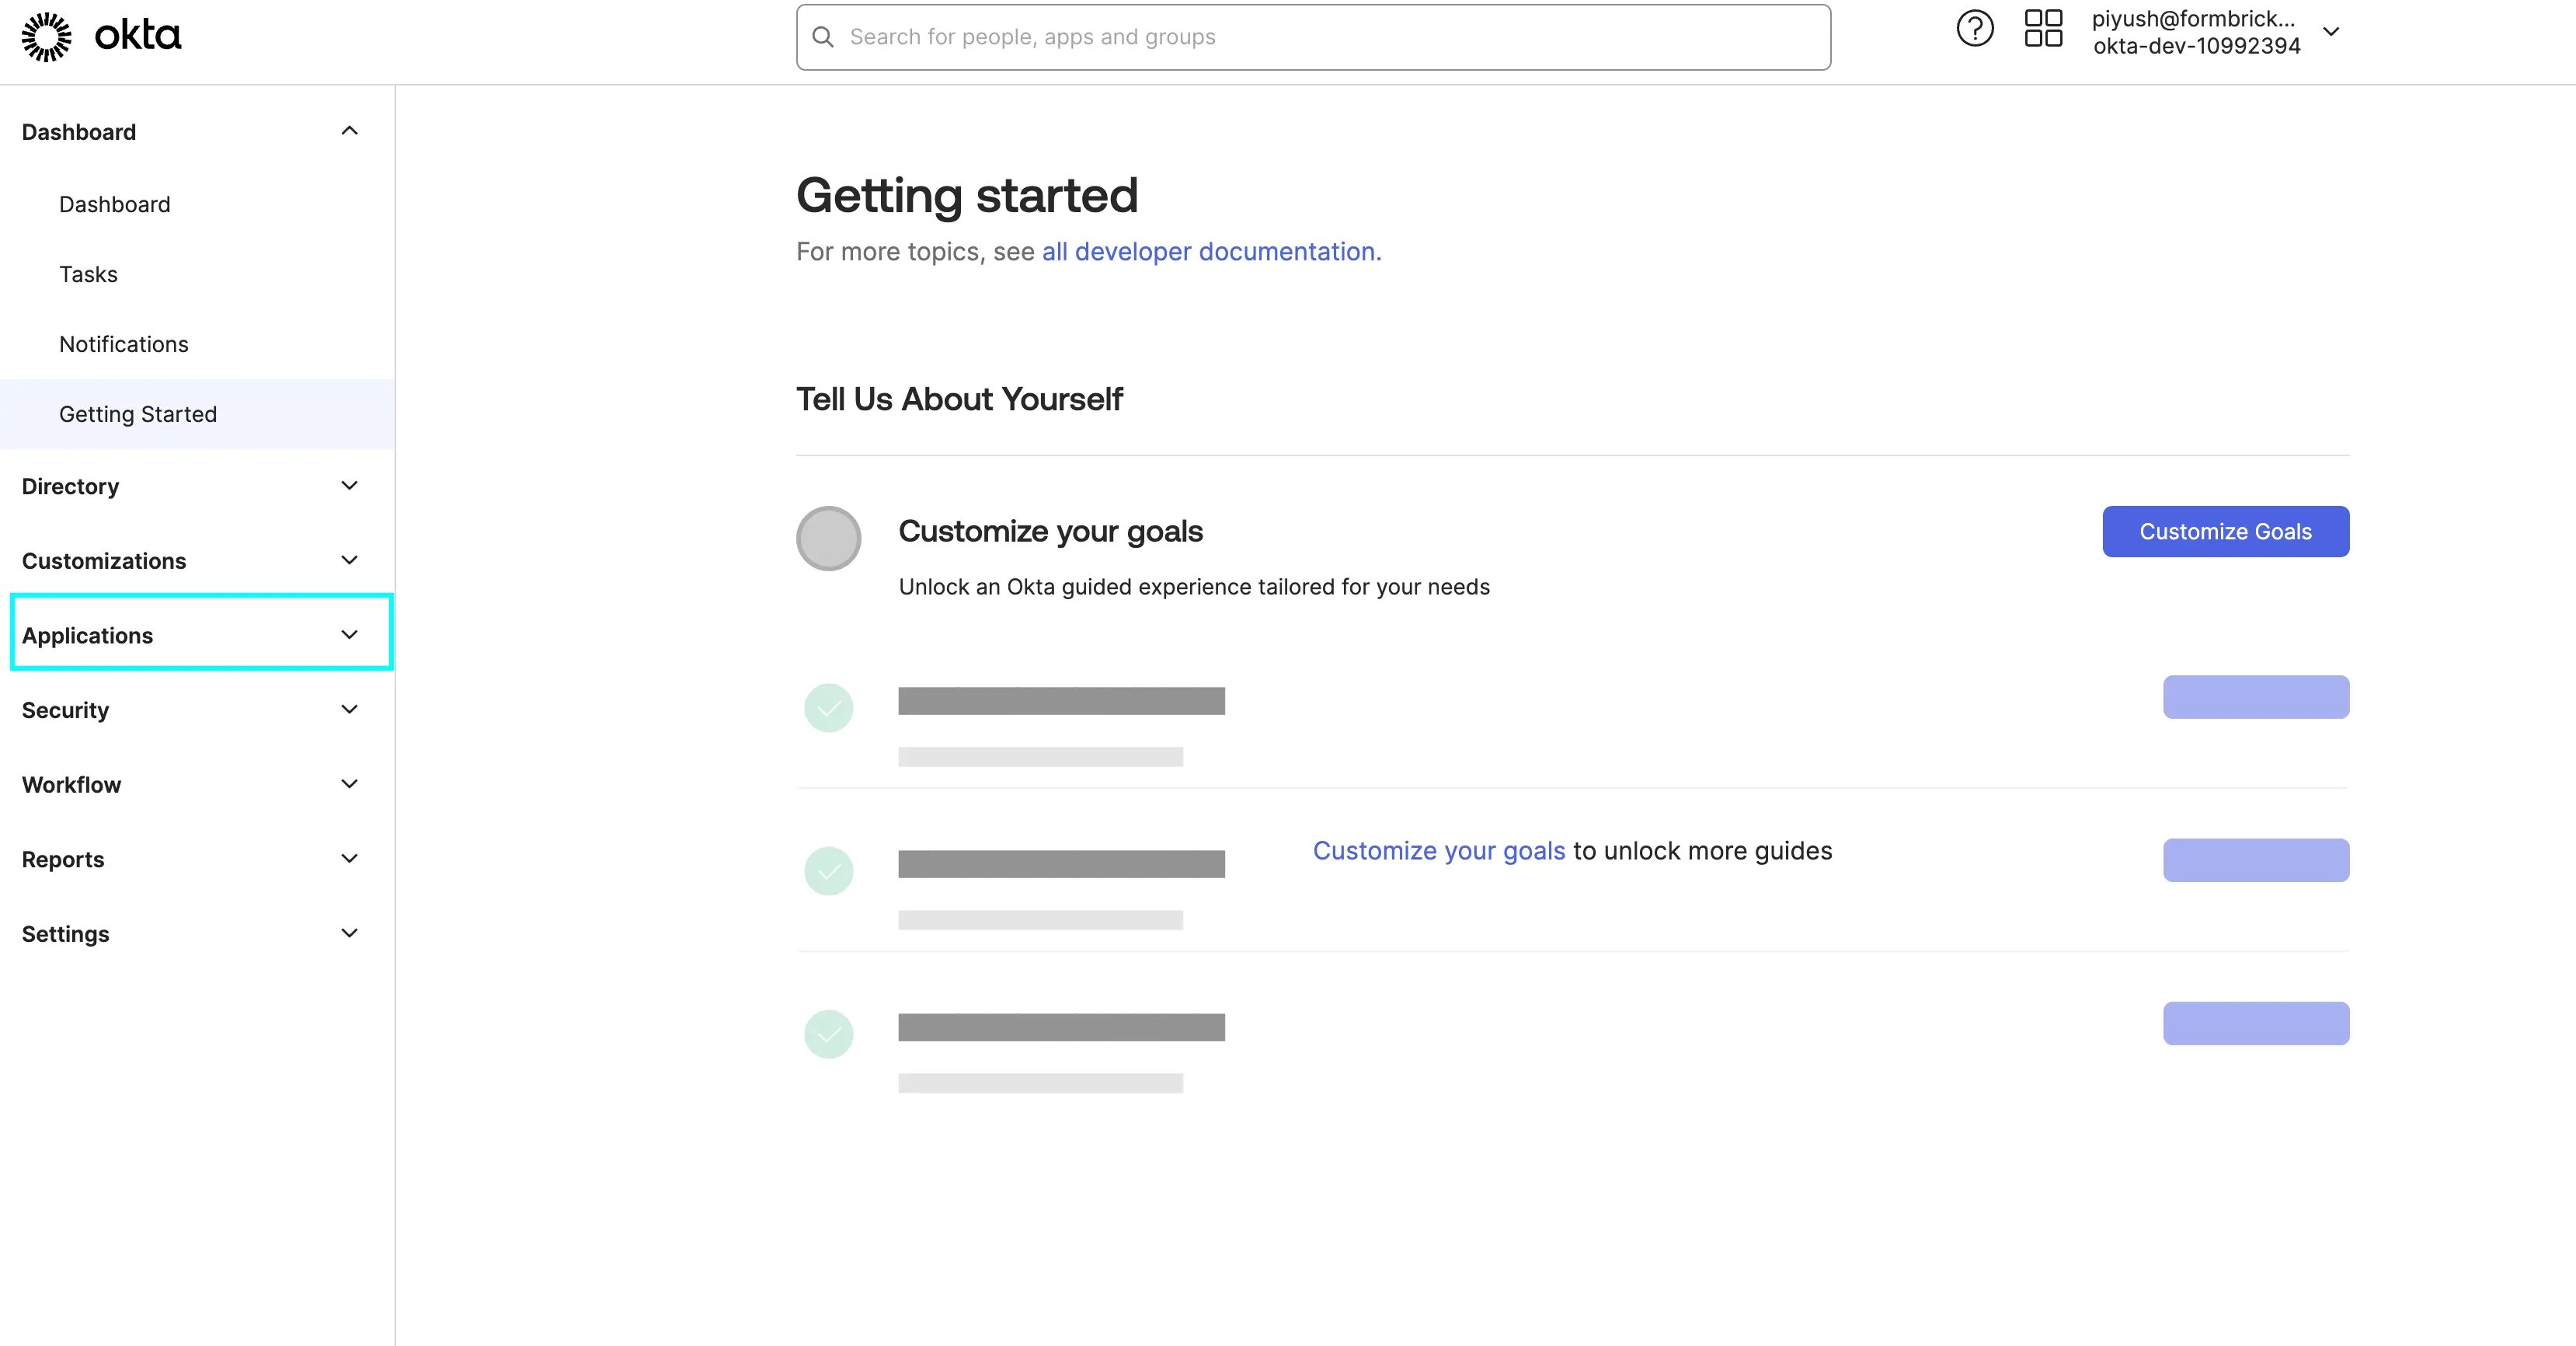Viewport: 2576px width, 1346px height.
Task: Collapse the Dashboard sidebar section
Action: click(x=349, y=131)
